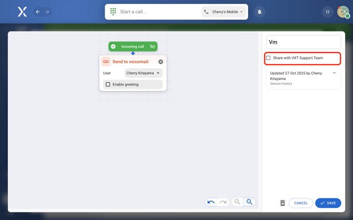Screen dimensions: 353x220
Task: Open the Cherry's Mobile device dropdown
Action: tap(224, 12)
